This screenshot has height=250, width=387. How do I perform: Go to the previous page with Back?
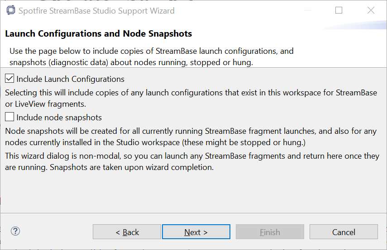(127, 232)
